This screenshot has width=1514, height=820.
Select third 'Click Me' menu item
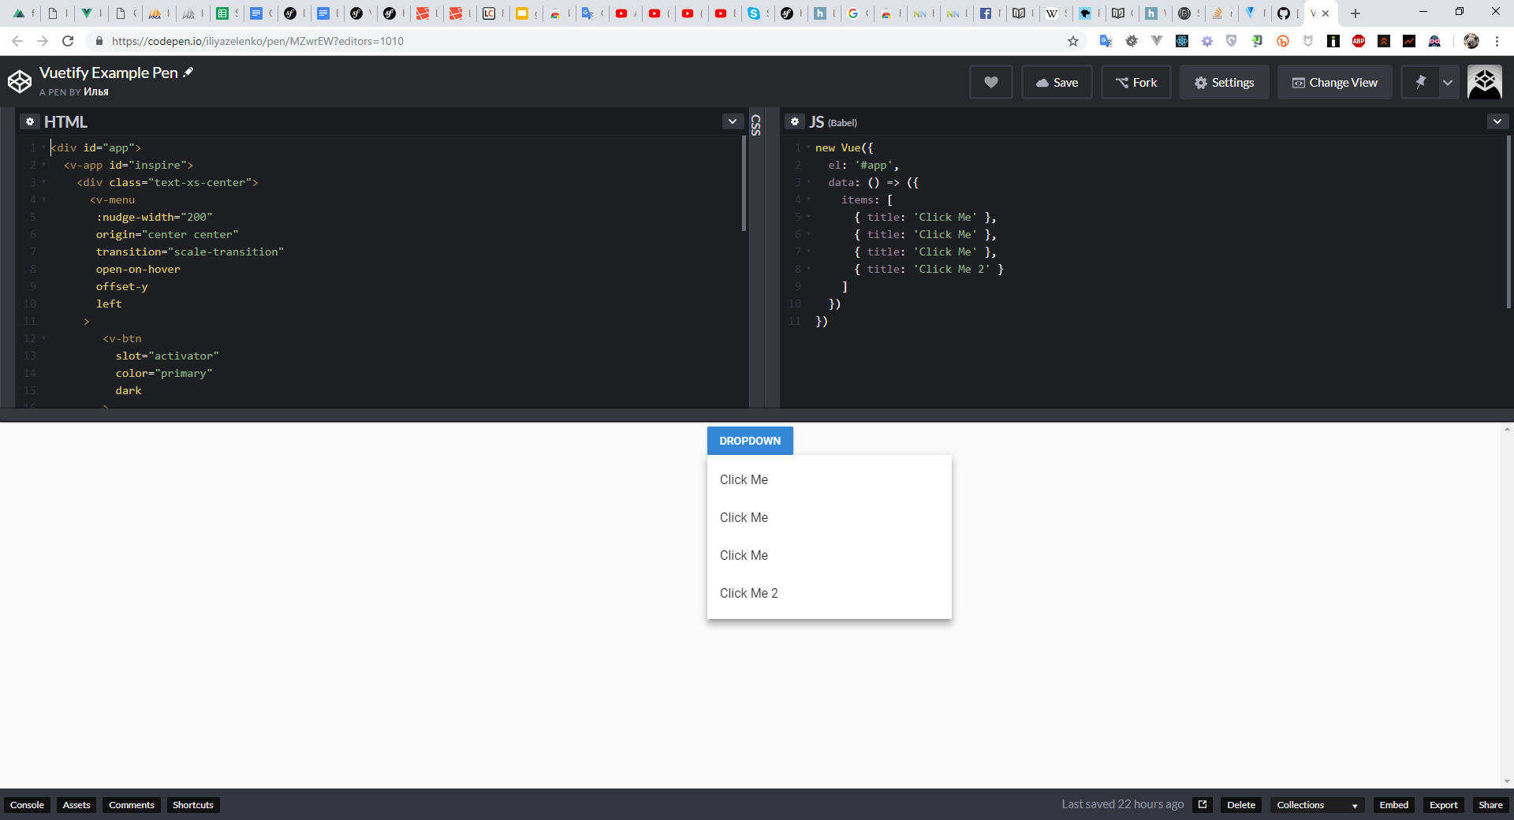(x=830, y=555)
